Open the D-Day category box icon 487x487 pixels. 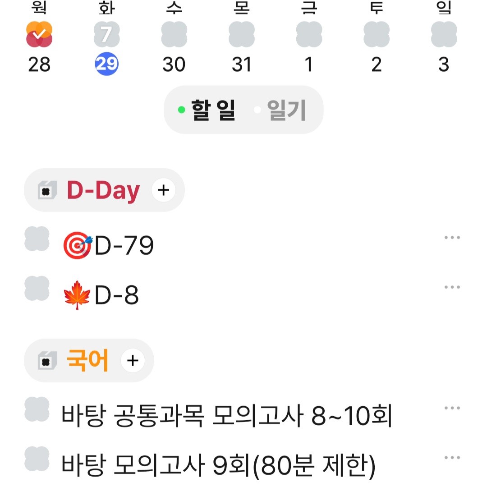click(x=47, y=190)
